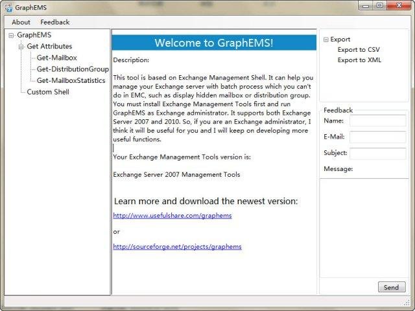Open the About menu

[21, 22]
